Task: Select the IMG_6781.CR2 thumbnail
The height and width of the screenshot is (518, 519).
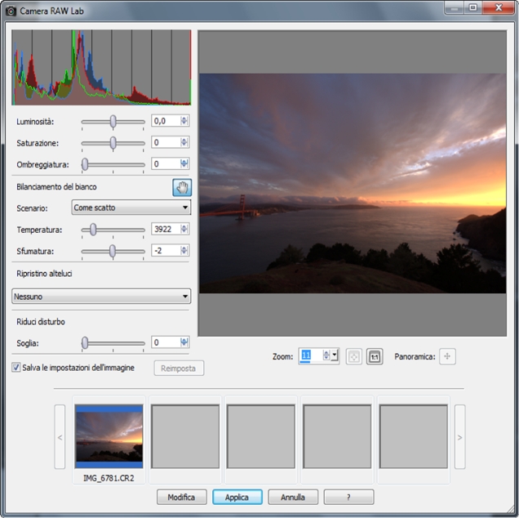Action: click(109, 436)
